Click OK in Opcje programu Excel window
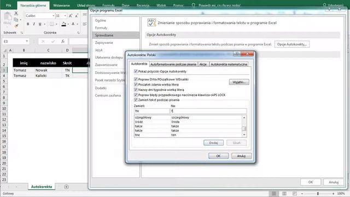The image size is (350, 197). coord(311,182)
